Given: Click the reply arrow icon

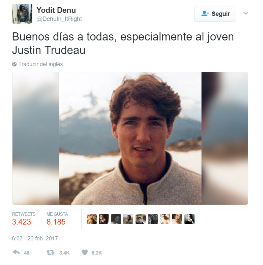Looking at the screenshot, I should point(16,252).
